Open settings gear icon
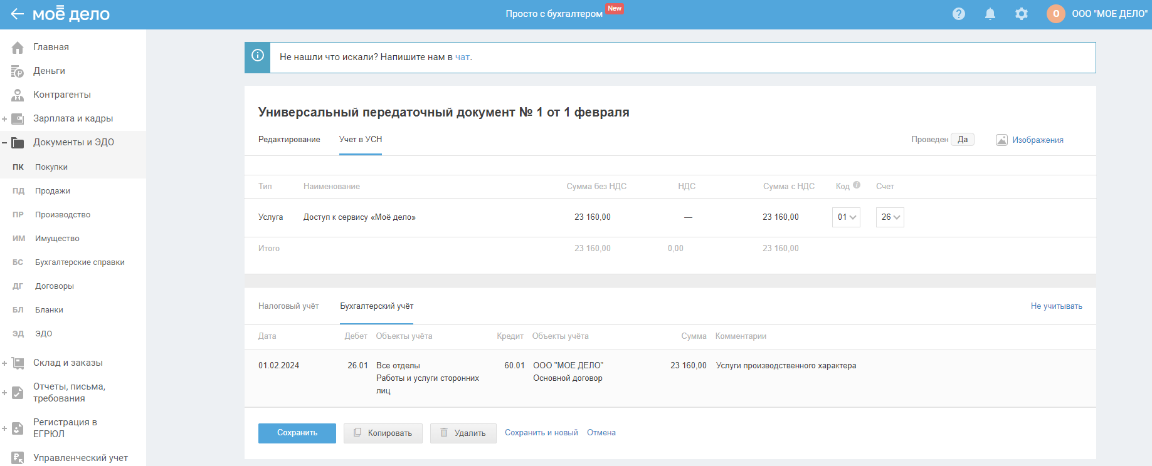The image size is (1152, 466). pos(1021,14)
